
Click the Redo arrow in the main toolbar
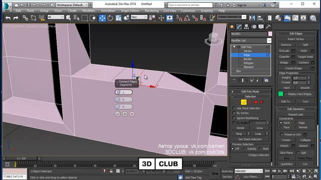(x=16, y=18)
